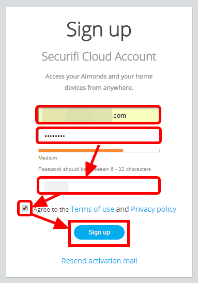Click the Access your Almonds description text

(99, 82)
